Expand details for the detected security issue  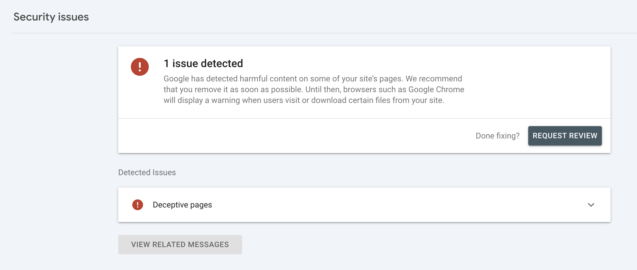[591, 205]
